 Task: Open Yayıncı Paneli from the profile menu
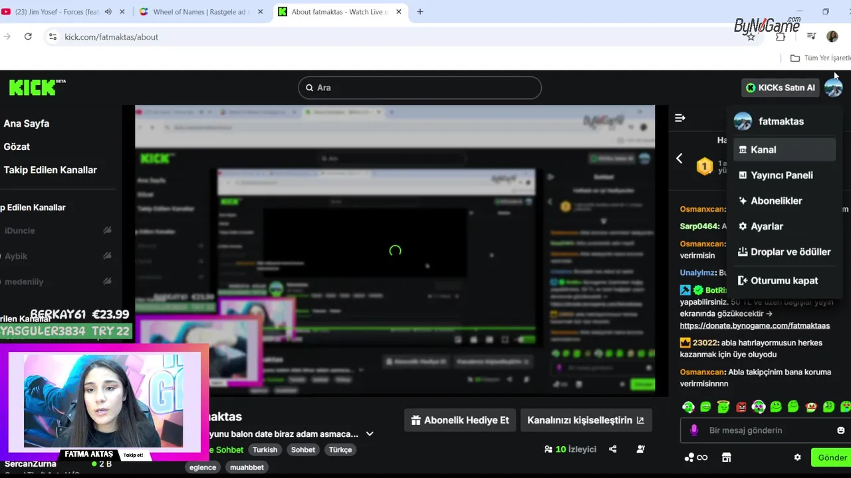pos(785,175)
